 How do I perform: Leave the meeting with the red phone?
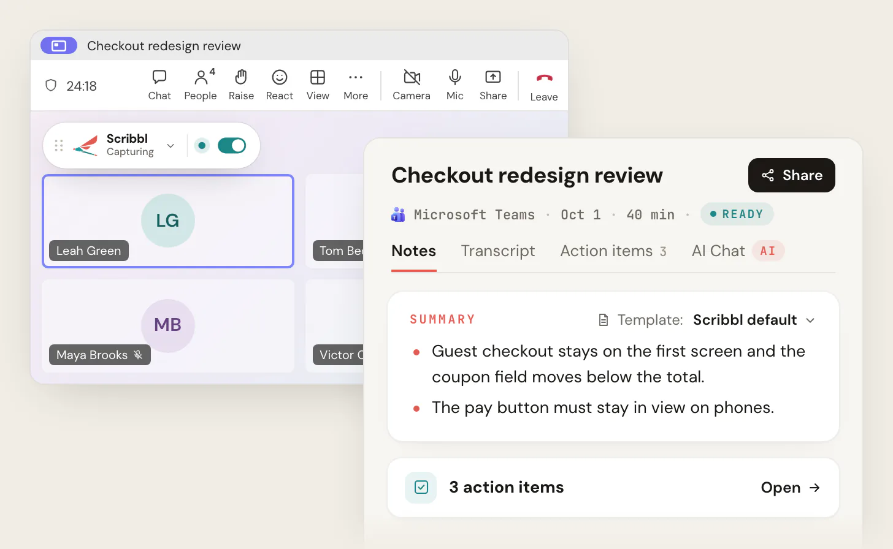544,86
